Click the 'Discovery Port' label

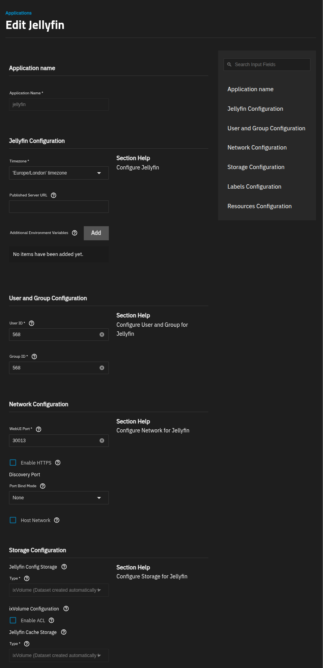25,475
